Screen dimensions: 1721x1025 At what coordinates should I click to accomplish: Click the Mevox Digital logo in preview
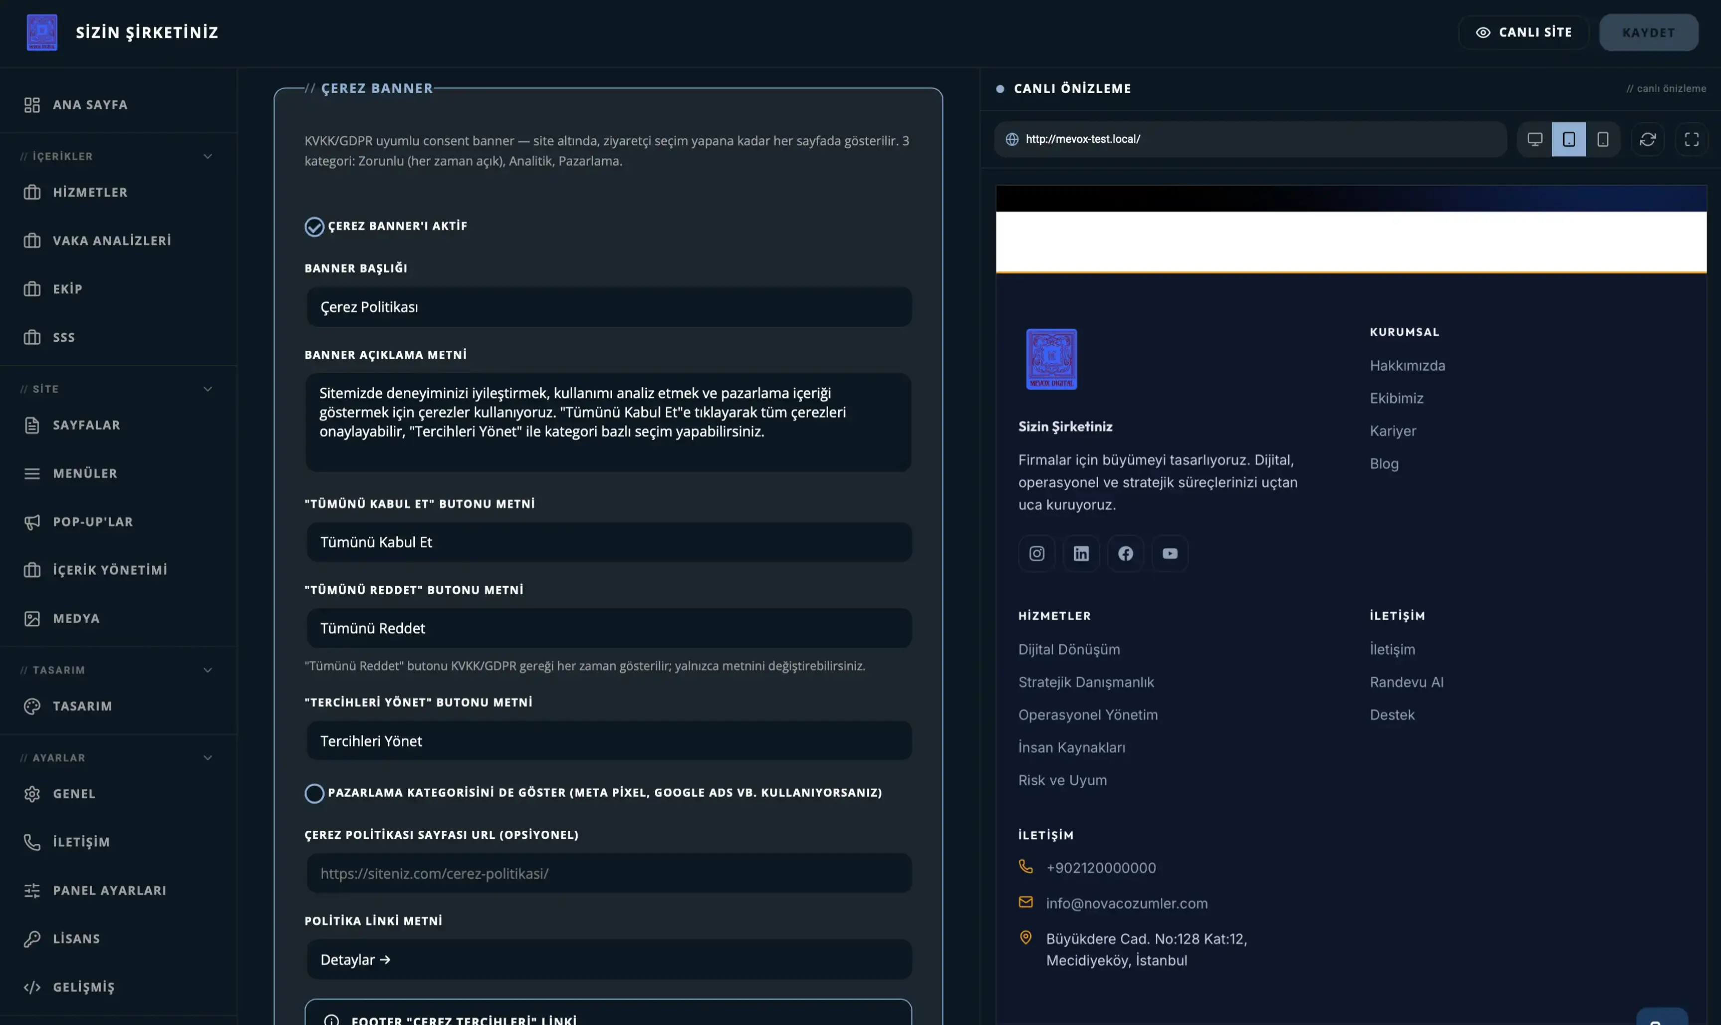coord(1051,359)
